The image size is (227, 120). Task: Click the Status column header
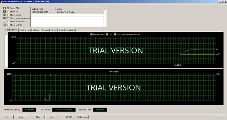79,9
